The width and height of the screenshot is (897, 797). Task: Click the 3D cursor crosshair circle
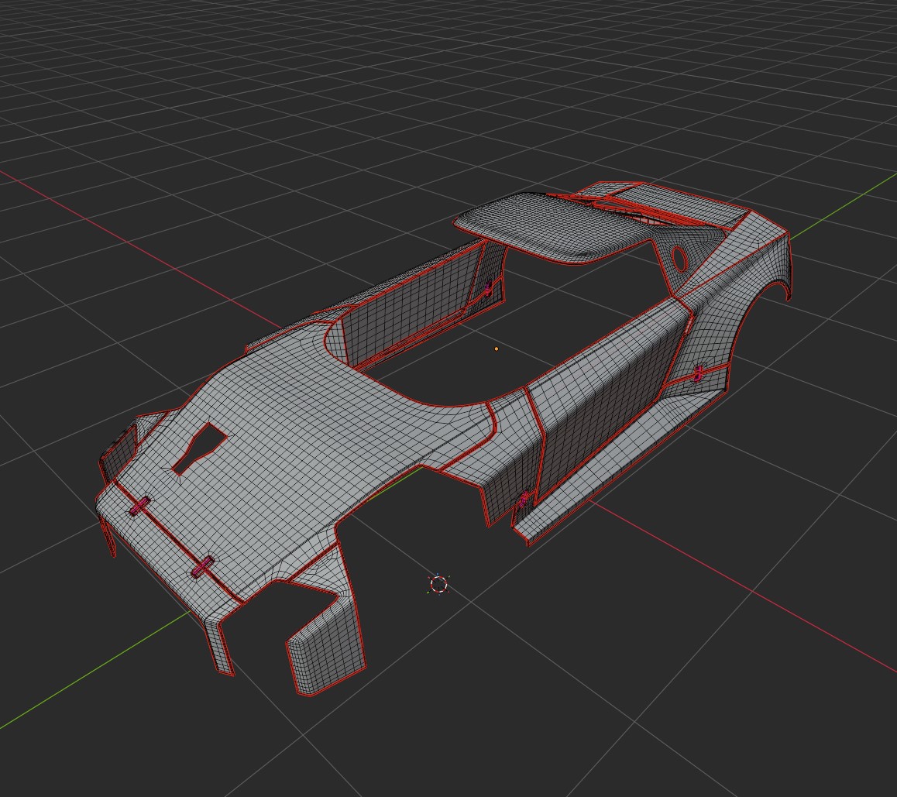click(438, 584)
